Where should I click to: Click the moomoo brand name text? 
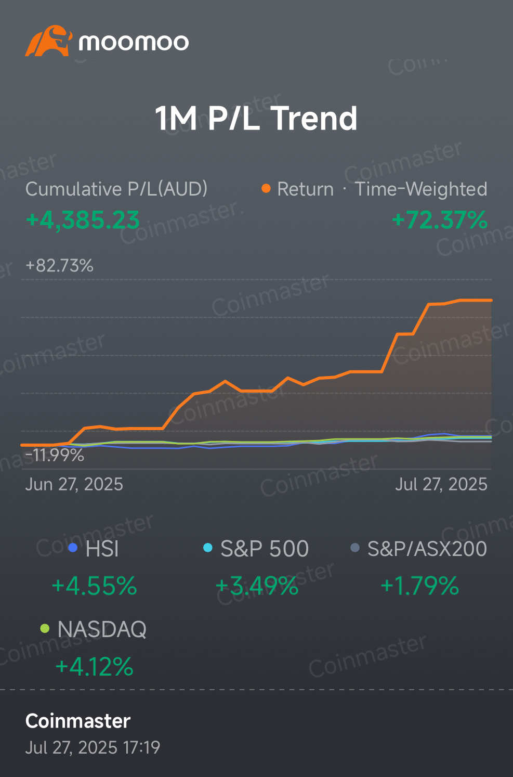point(134,42)
